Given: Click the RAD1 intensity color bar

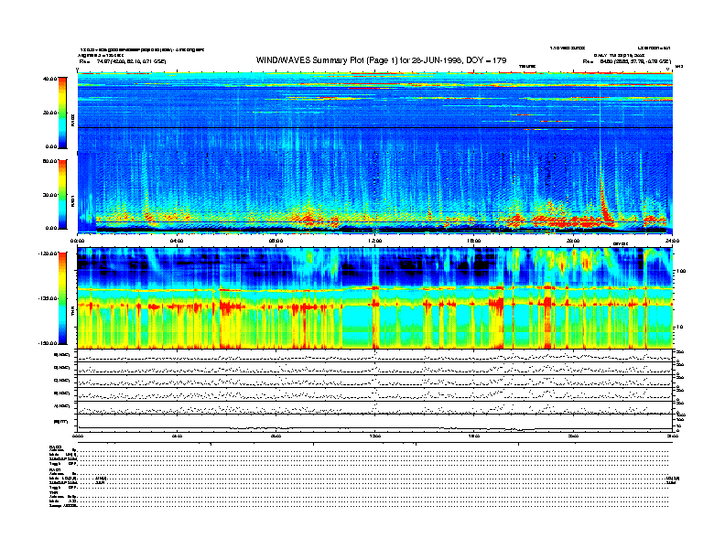Looking at the screenshot, I should coord(62,194).
